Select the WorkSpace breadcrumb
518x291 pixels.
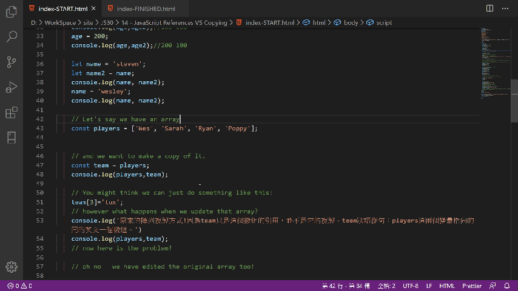tap(60, 22)
